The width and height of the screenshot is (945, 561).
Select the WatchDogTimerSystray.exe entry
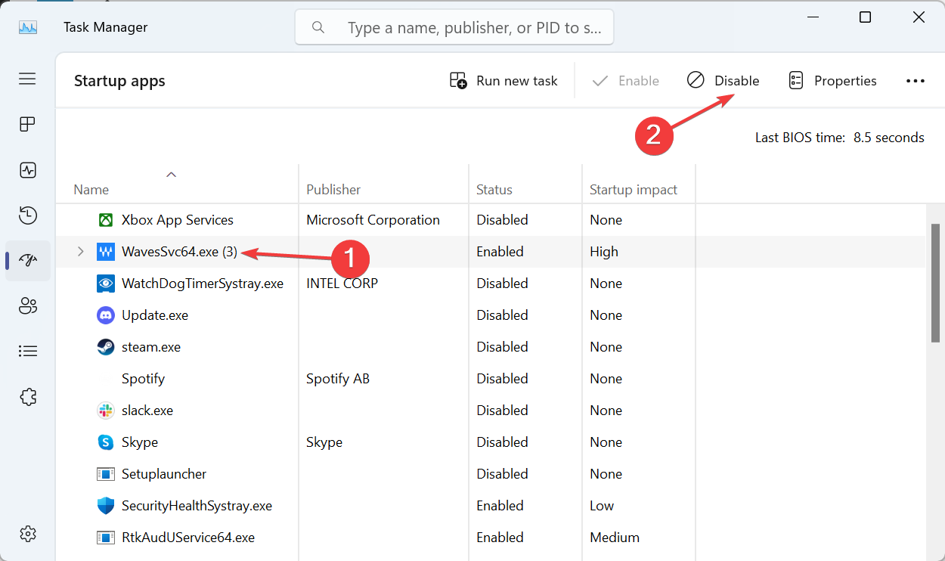(x=203, y=284)
